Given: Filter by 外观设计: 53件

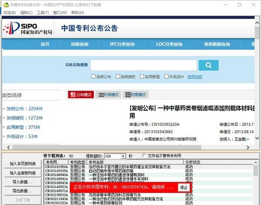Looking at the screenshot, I should coord(22,137).
